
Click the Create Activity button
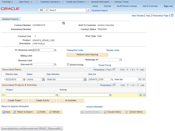click(43, 100)
